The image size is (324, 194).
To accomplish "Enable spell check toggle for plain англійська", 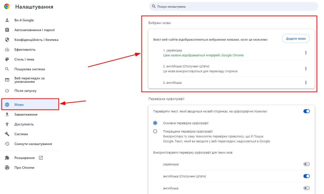I will (x=306, y=188).
